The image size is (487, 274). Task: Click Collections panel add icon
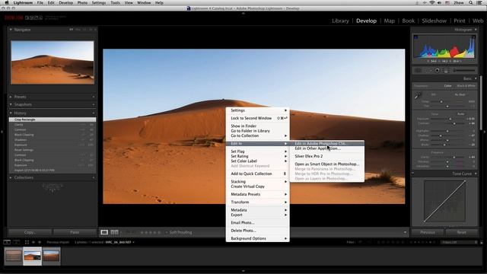coord(94,177)
